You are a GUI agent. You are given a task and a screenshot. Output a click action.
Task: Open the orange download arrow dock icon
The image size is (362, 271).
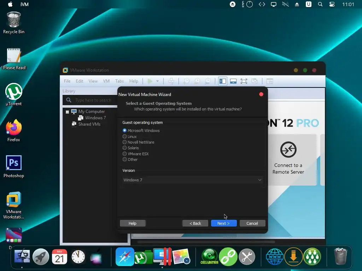(x=293, y=257)
